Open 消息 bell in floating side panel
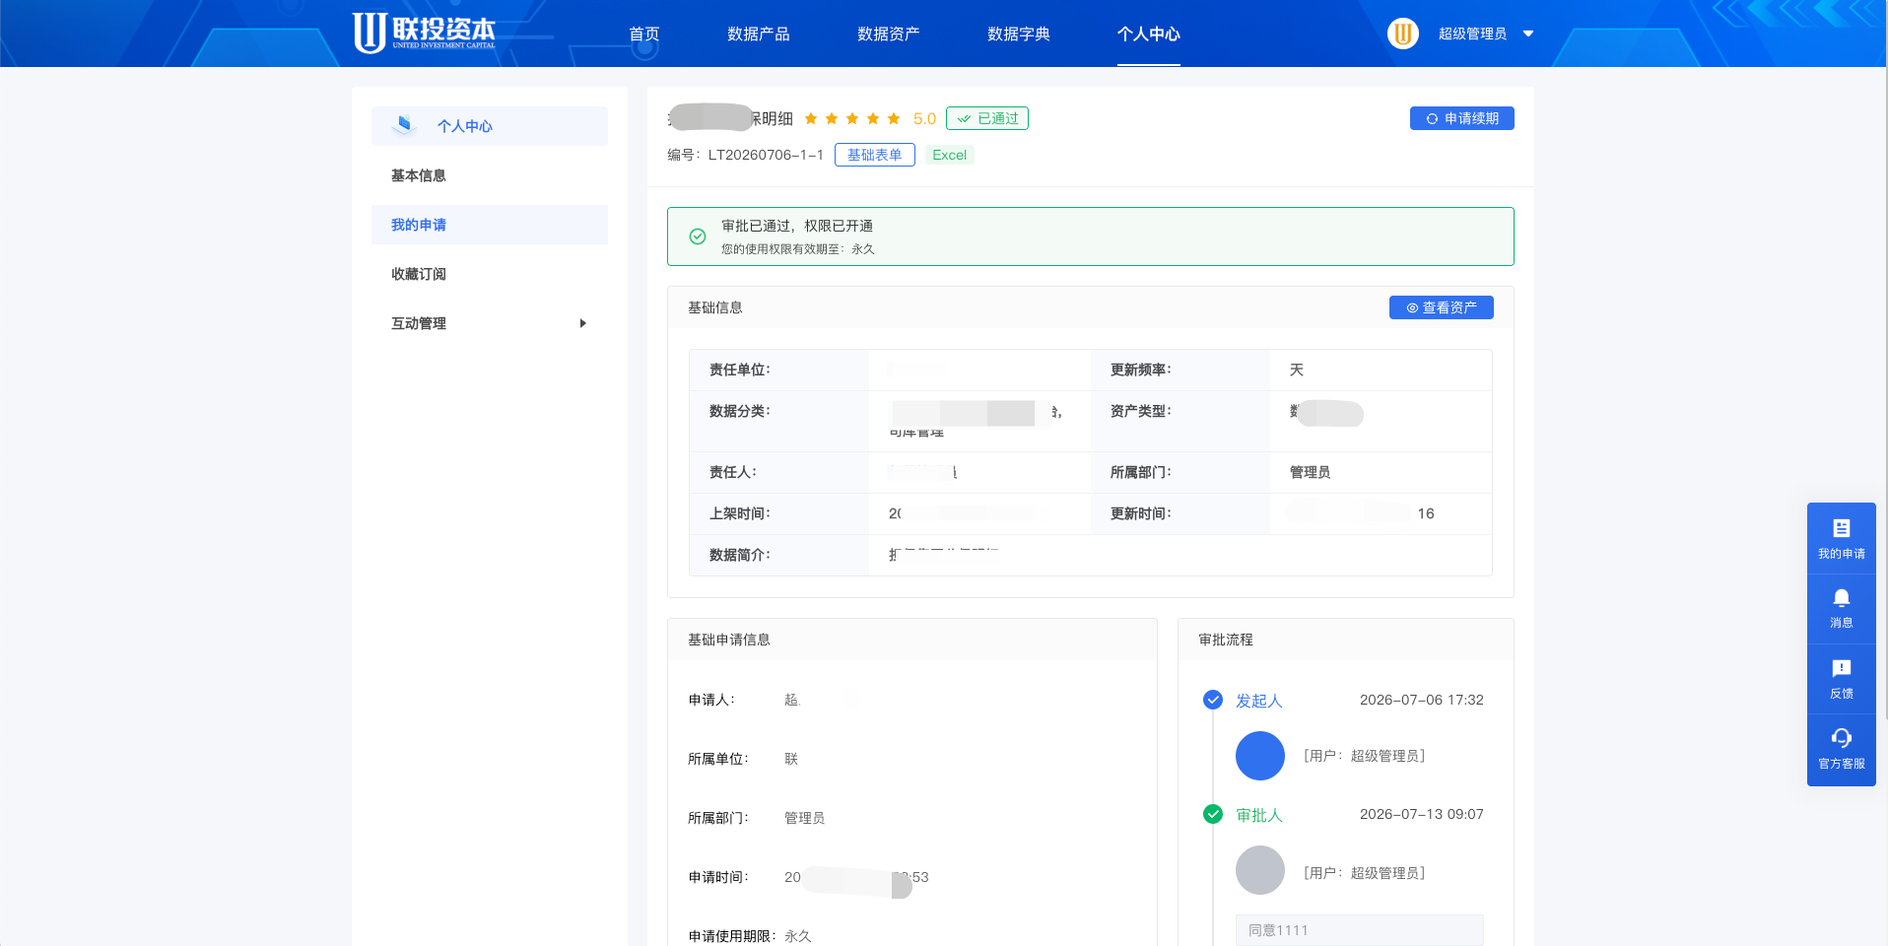Image resolution: width=1888 pixels, height=946 pixels. (x=1842, y=608)
